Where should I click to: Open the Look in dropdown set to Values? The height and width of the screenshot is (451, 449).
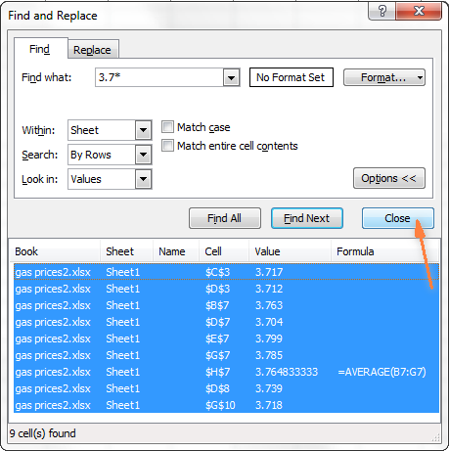(110, 179)
